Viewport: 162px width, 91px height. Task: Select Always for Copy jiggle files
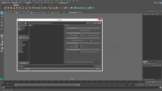[79, 40]
